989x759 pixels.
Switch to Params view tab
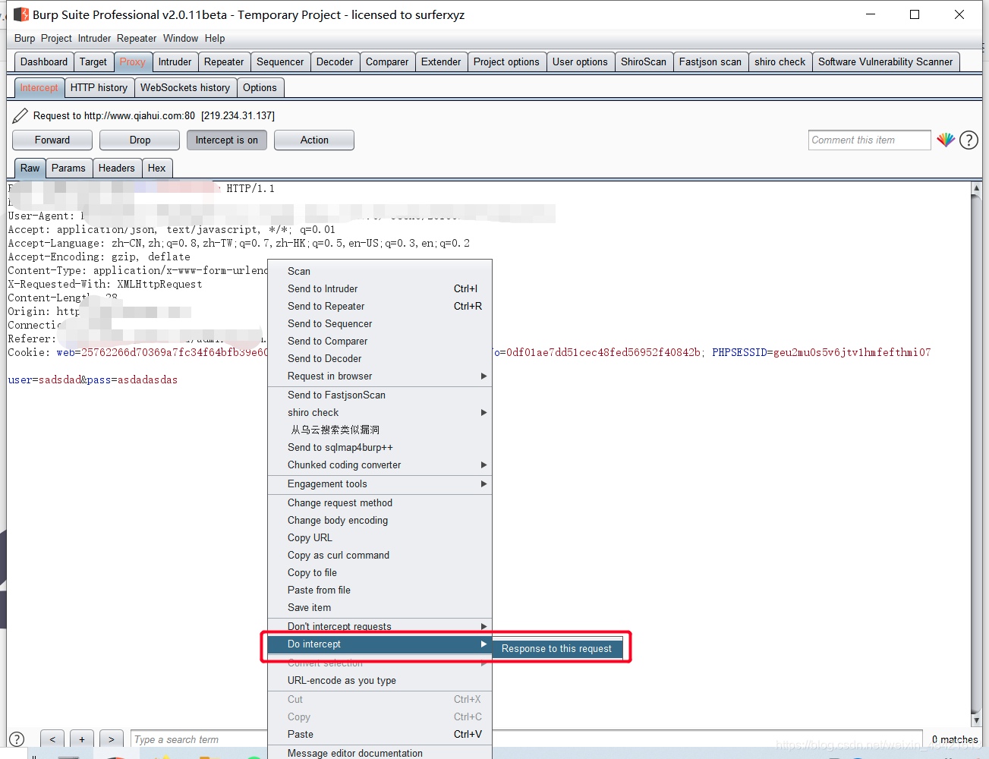pos(68,168)
